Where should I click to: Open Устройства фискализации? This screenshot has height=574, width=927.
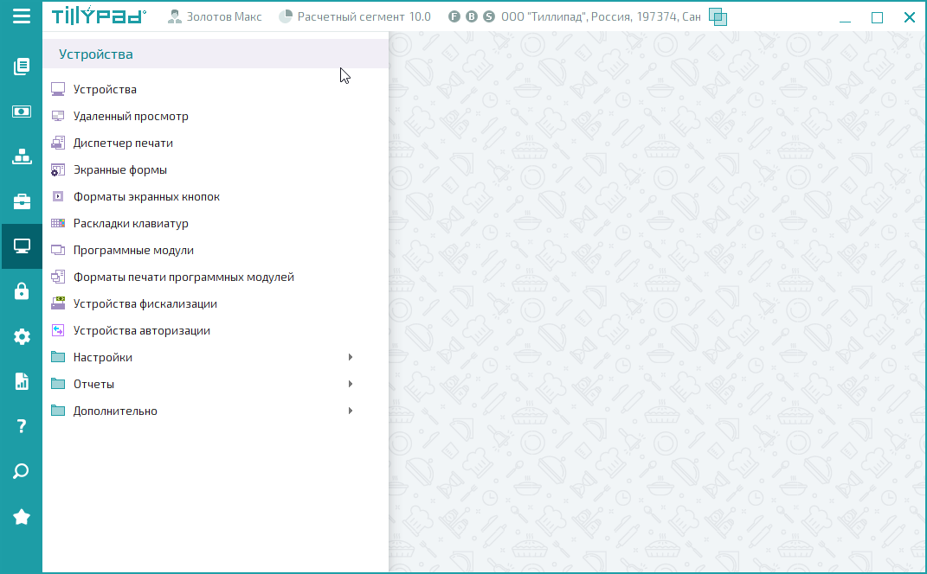pyautogui.click(x=145, y=303)
